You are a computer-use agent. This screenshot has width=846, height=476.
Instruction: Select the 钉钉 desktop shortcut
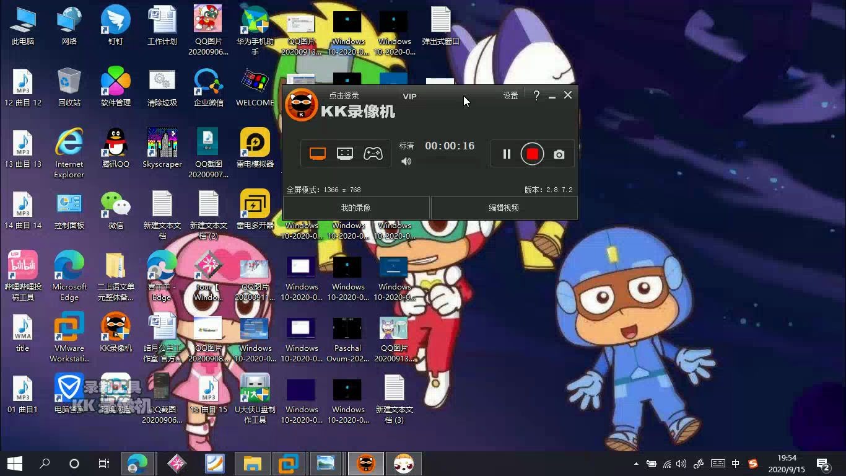[x=116, y=27]
